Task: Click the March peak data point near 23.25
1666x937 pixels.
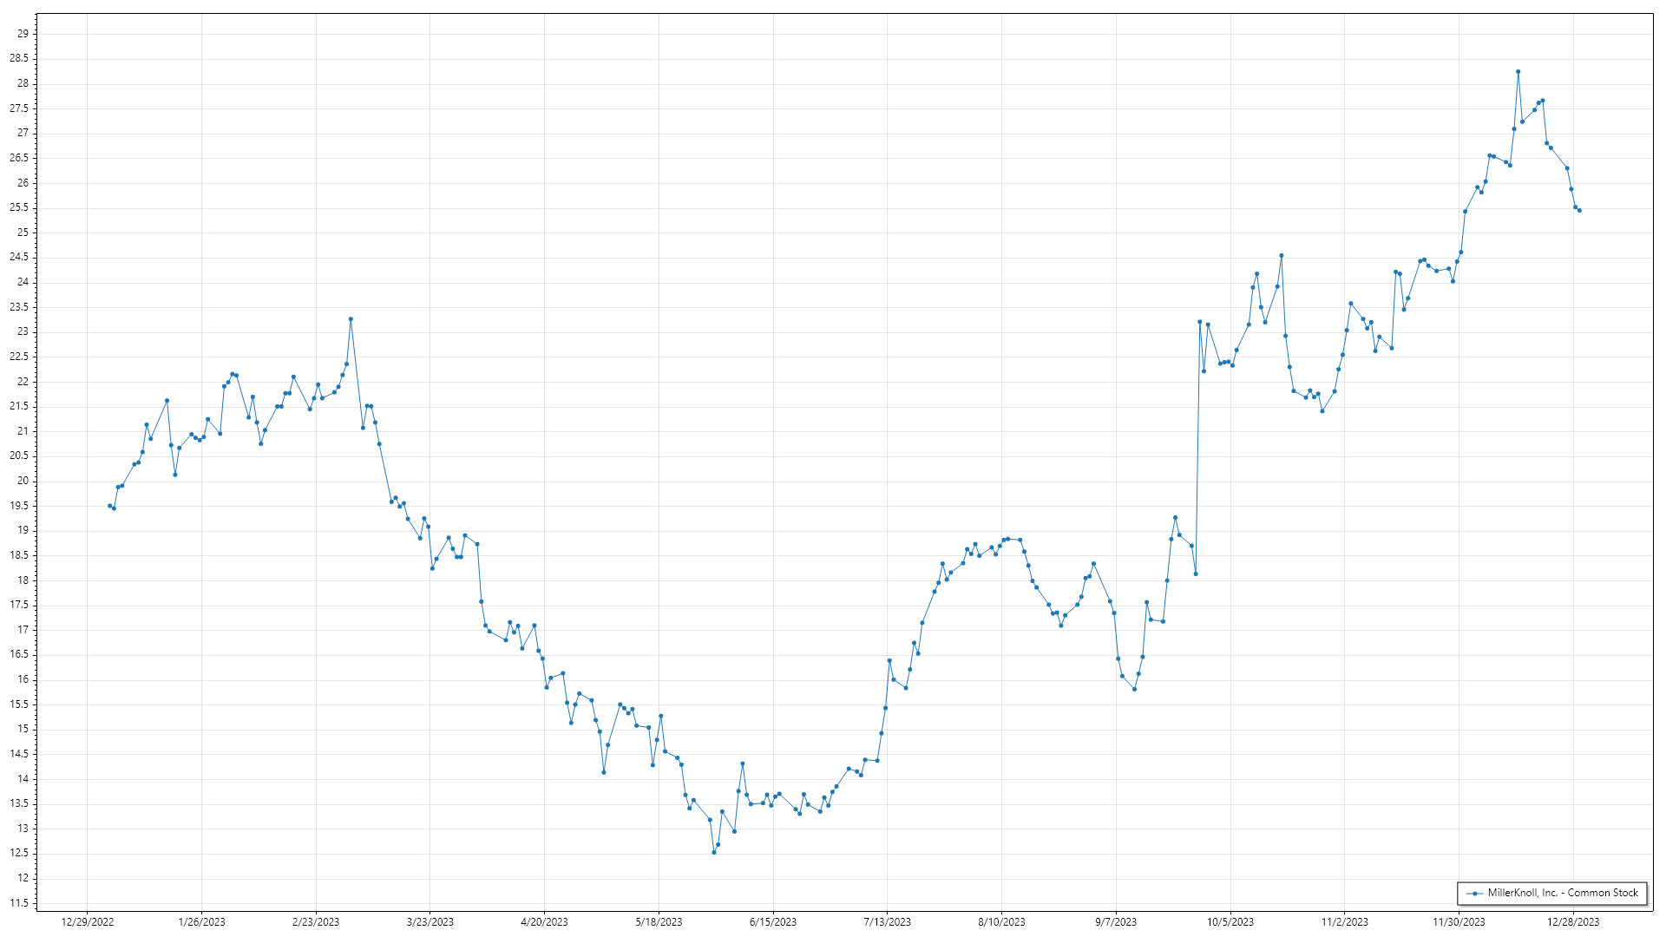Action: coord(351,319)
